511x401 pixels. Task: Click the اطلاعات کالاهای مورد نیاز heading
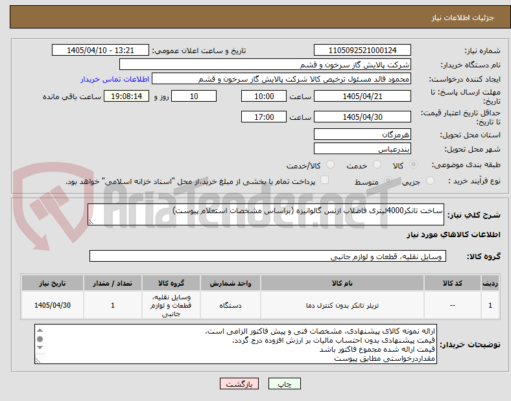point(453,235)
